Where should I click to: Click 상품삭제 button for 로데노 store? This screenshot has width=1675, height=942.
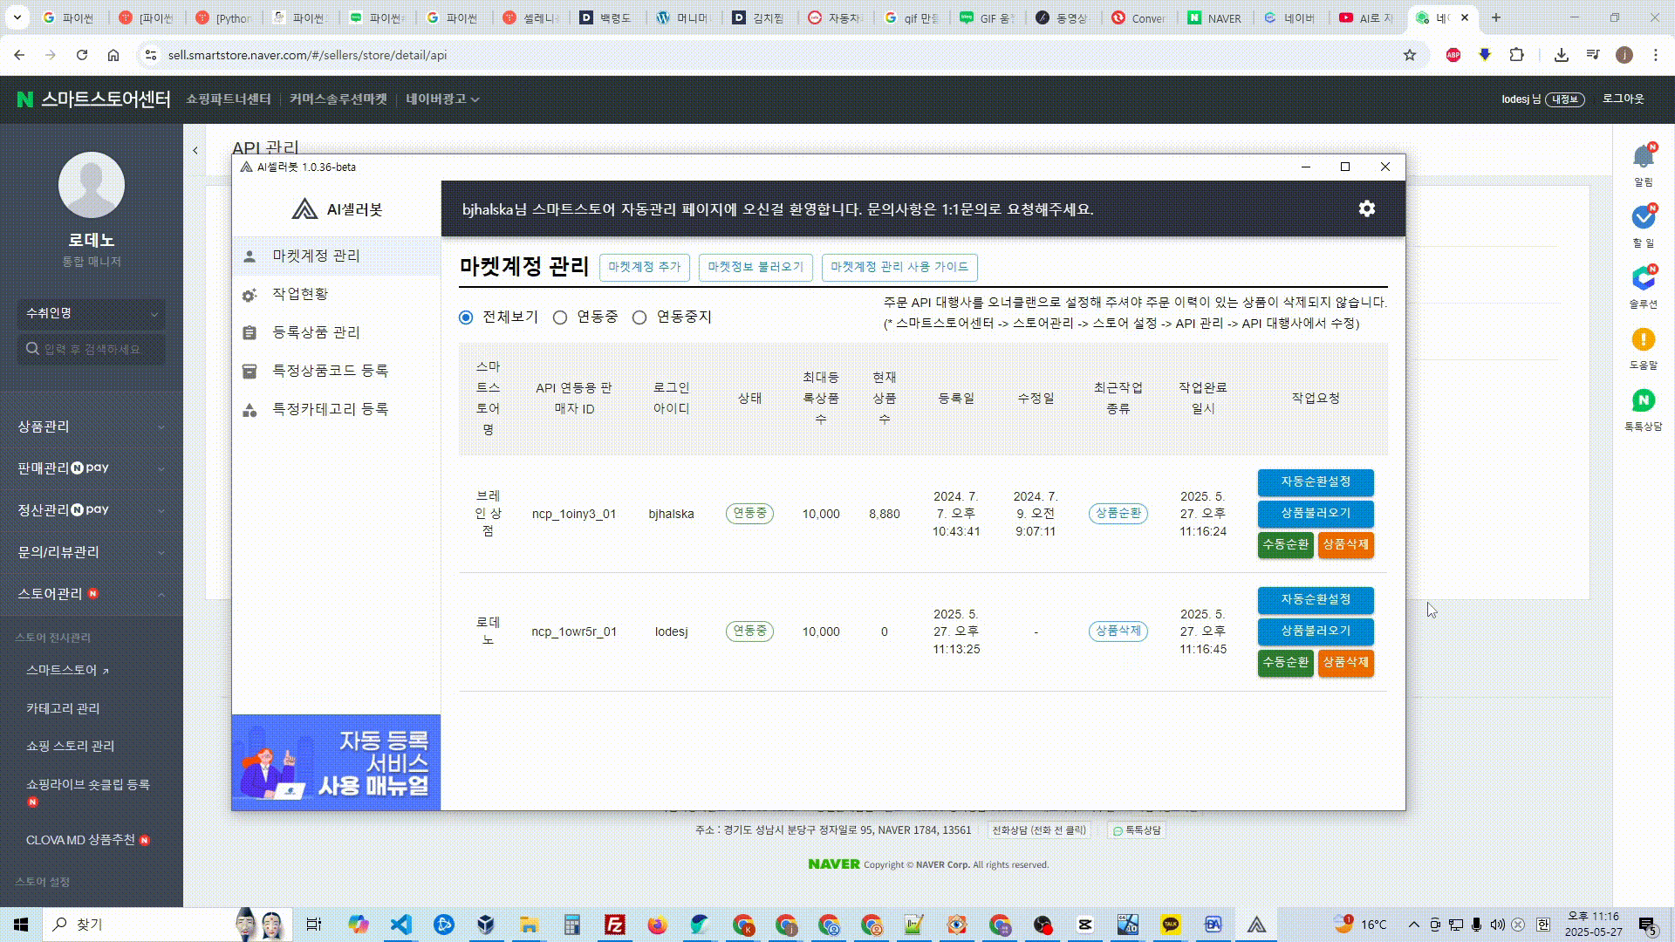coord(1345,663)
